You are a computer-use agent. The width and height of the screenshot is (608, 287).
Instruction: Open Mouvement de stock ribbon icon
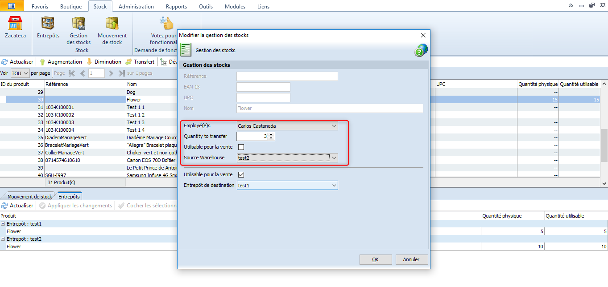(112, 24)
